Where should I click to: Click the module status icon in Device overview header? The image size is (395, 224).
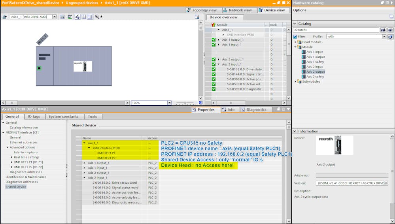click(214, 25)
